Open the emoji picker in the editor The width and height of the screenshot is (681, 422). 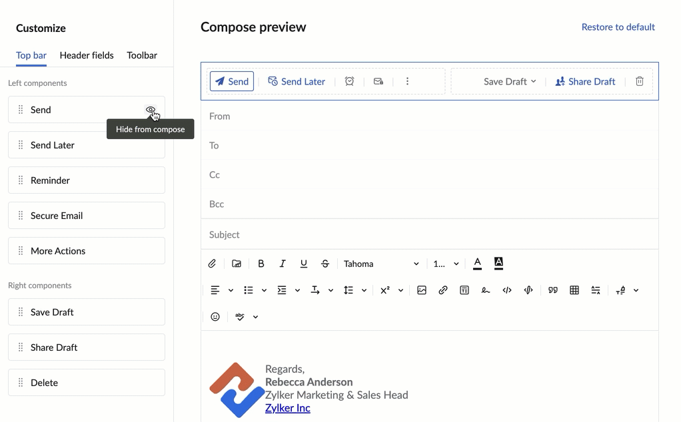[215, 316]
